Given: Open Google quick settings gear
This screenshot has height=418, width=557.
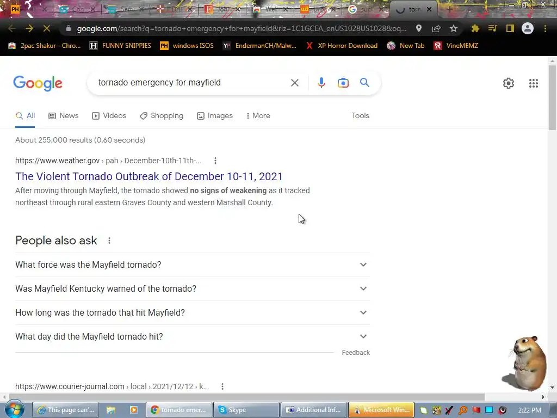Looking at the screenshot, I should tap(509, 83).
